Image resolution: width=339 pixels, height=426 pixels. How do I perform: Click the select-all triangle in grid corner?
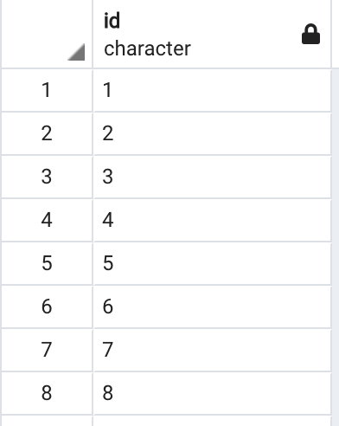pyautogui.click(x=76, y=52)
